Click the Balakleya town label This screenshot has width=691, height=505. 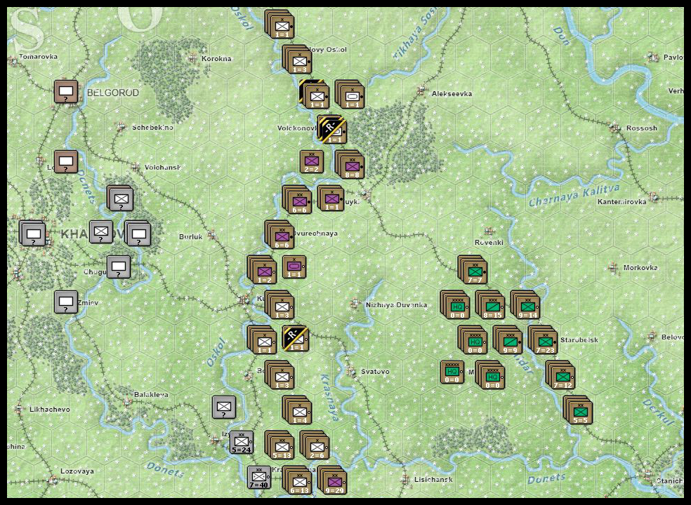pyautogui.click(x=151, y=395)
